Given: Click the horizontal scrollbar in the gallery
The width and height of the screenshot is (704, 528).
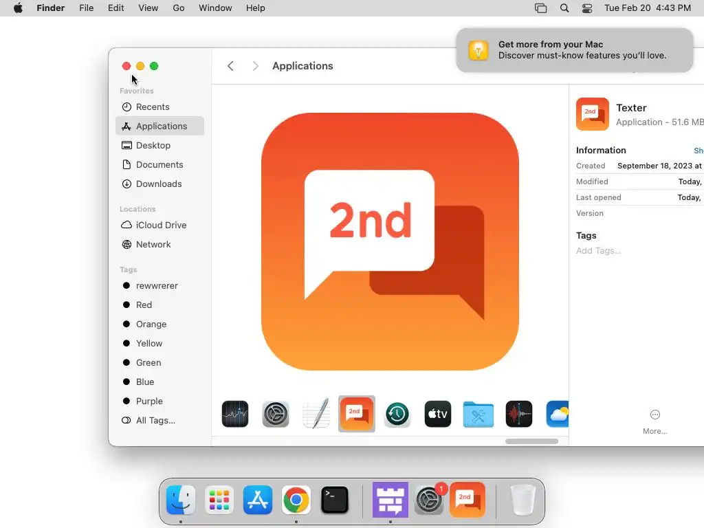Looking at the screenshot, I should [531, 441].
